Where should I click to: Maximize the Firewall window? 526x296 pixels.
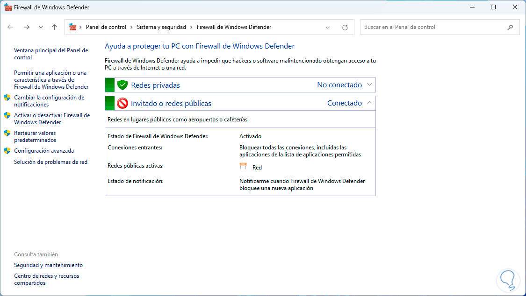[x=493, y=7]
